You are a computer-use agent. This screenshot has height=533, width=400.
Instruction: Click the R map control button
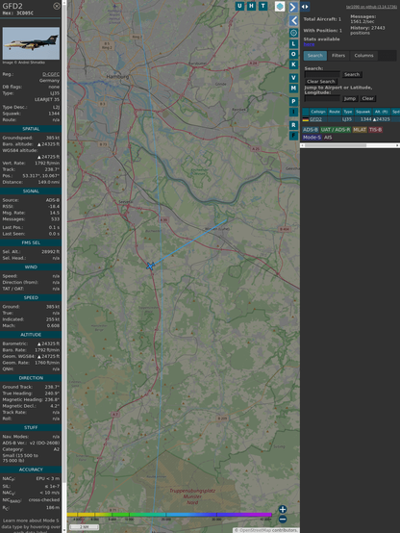(293, 125)
